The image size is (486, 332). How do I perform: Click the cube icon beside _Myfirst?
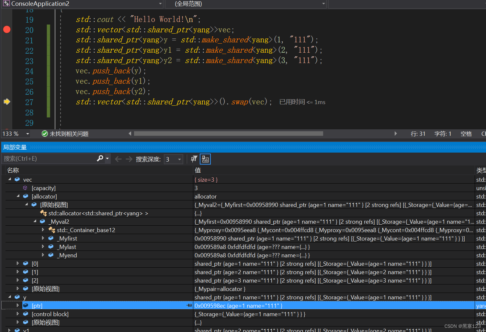51,238
